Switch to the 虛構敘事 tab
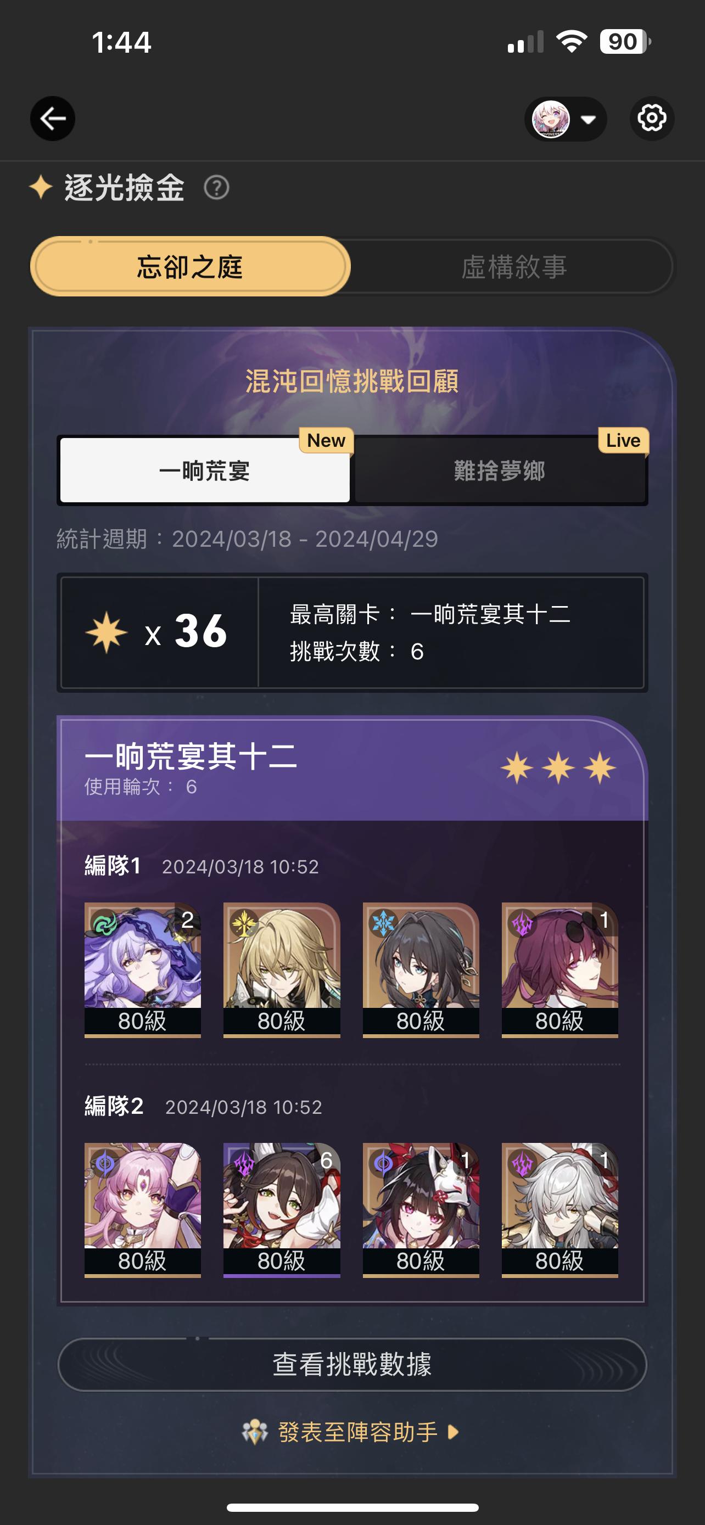Viewport: 705px width, 1525px height. [514, 266]
